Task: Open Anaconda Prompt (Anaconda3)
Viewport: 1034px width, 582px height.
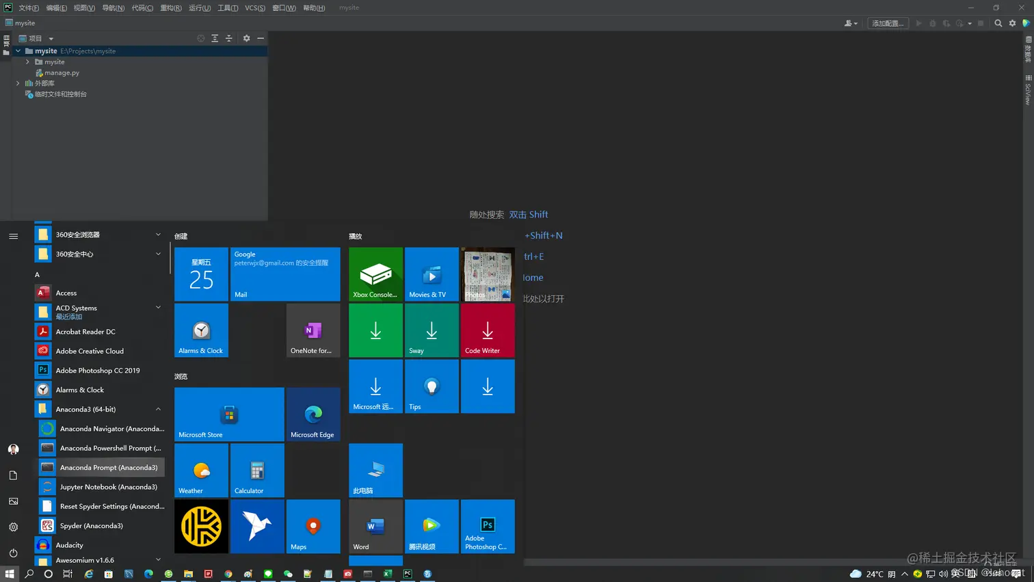Action: point(101,468)
